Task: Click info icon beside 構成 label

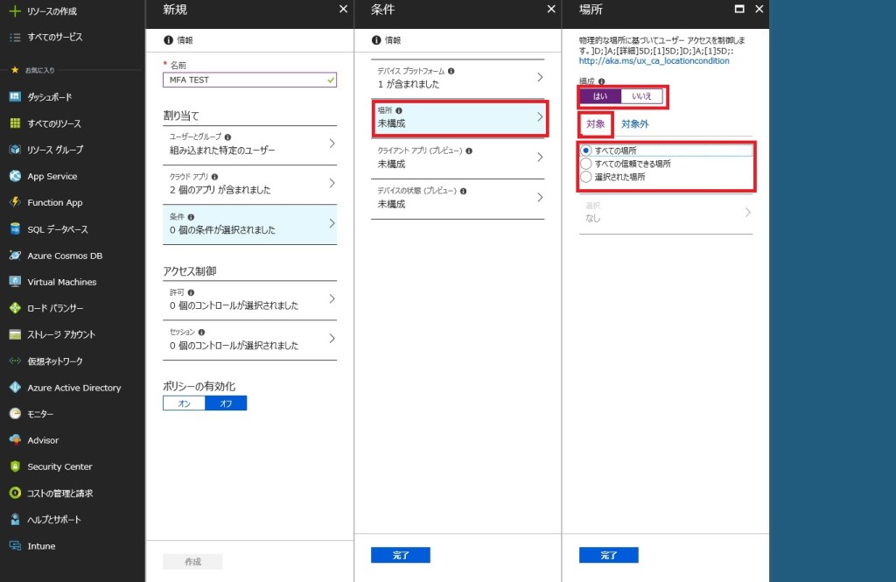Action: coord(602,81)
